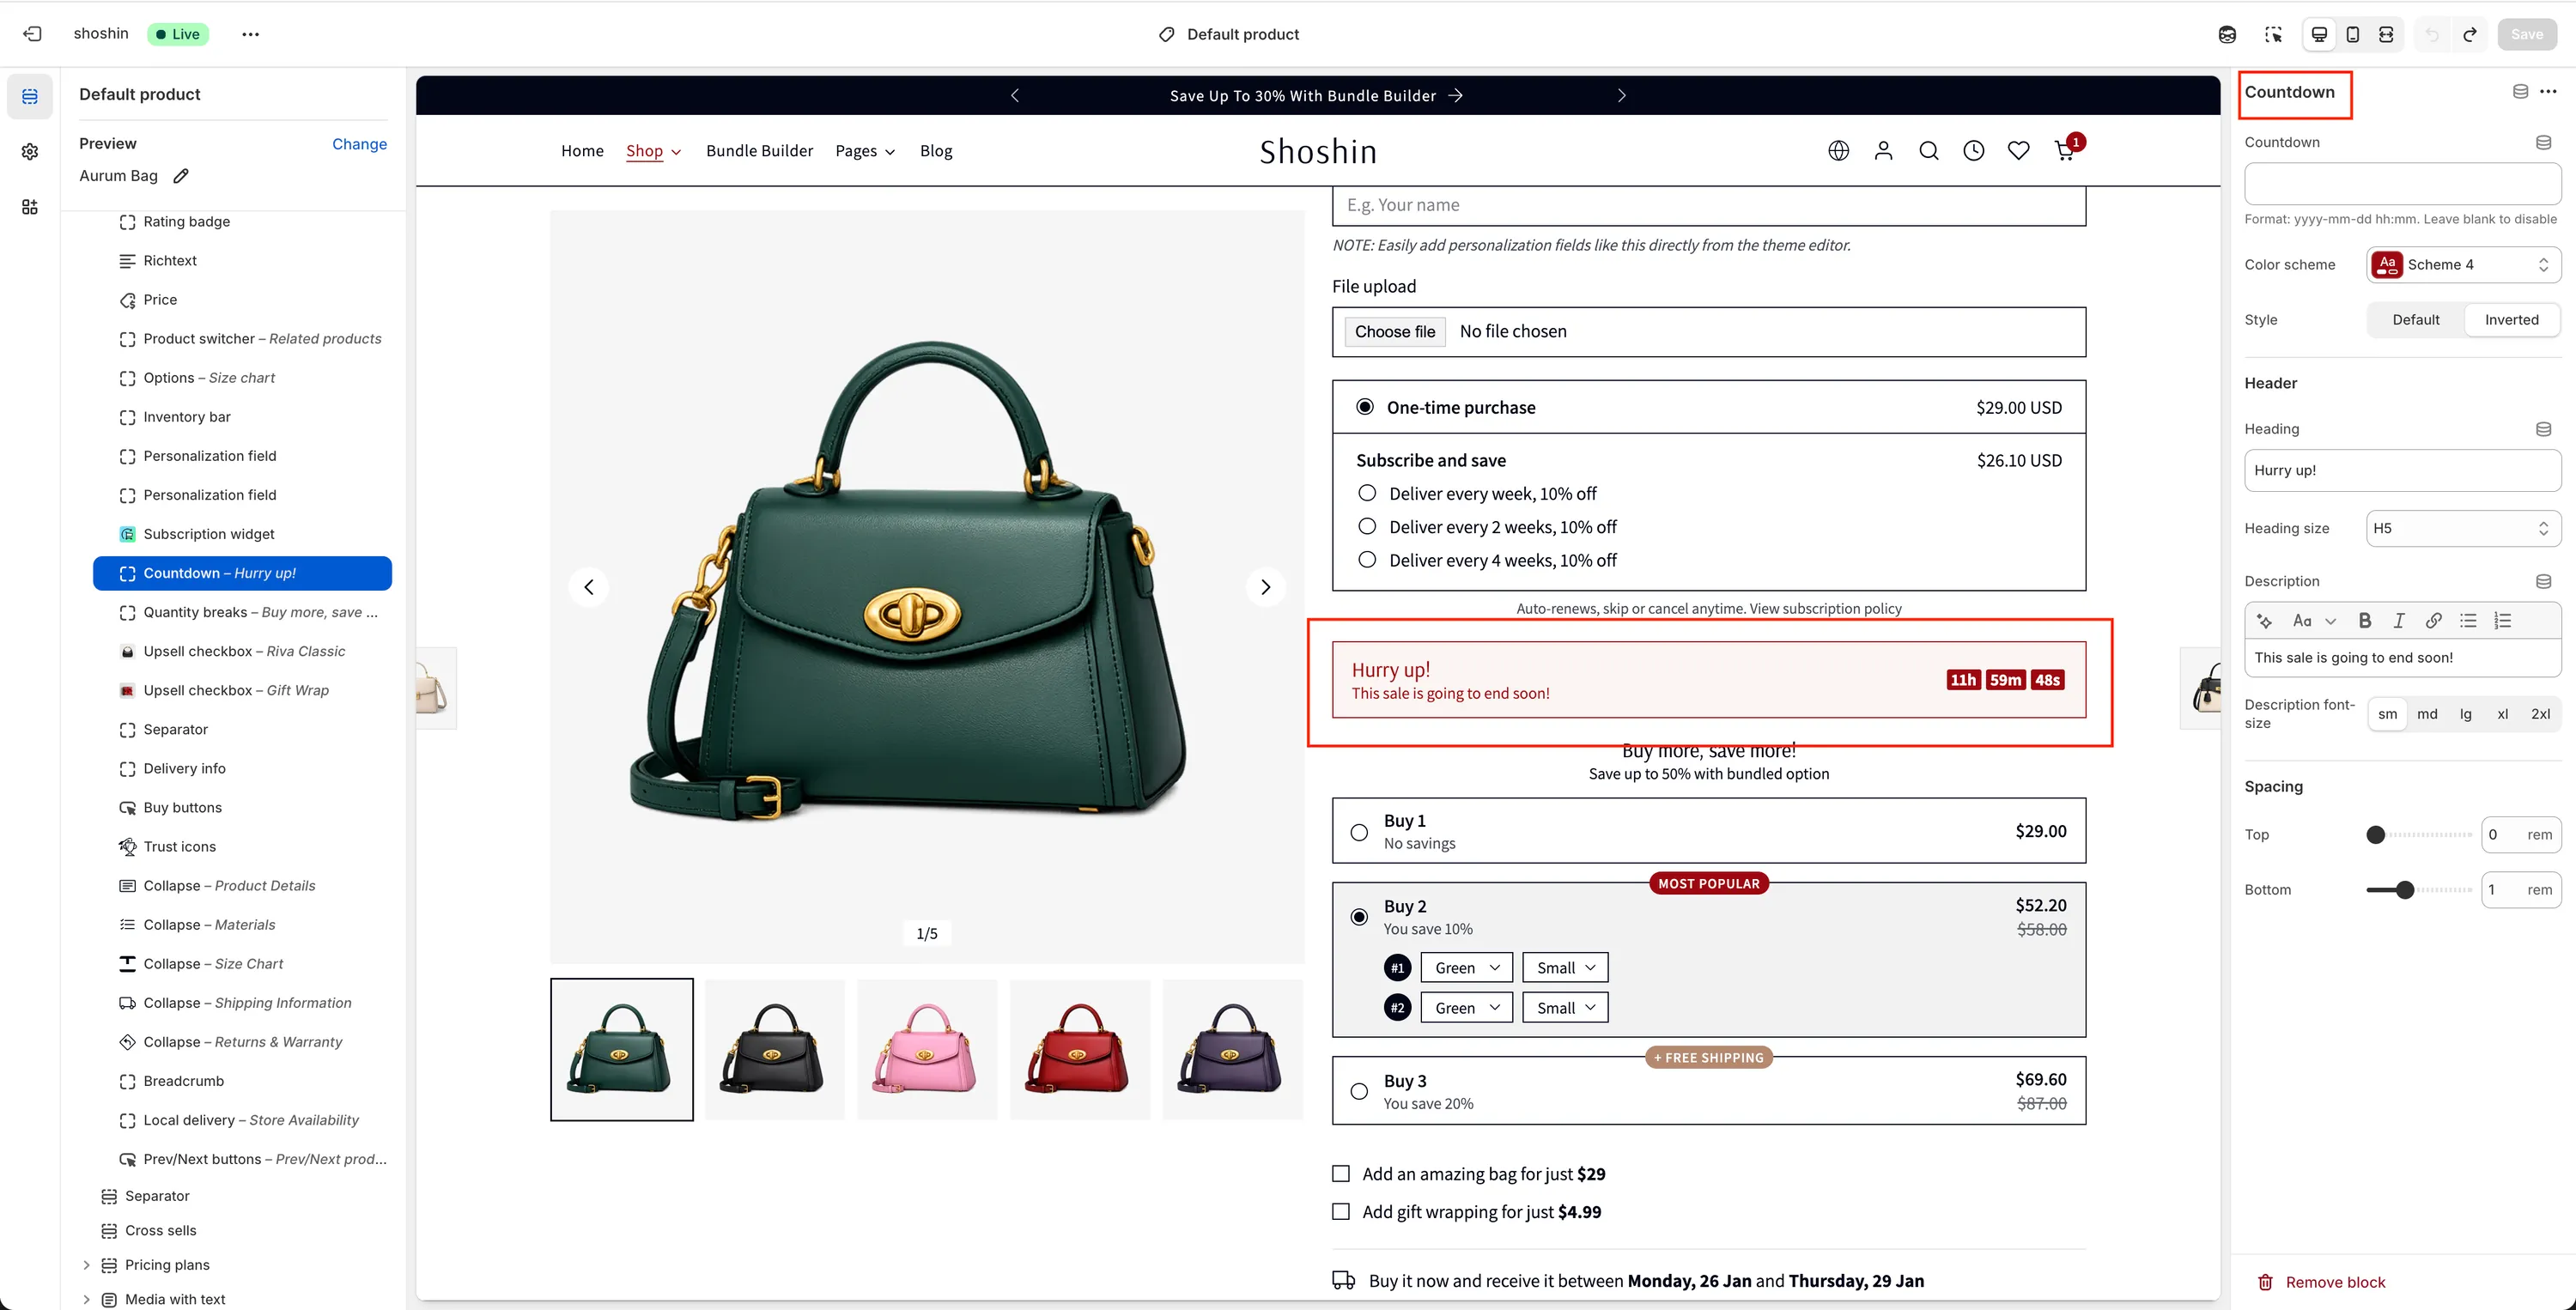Open the store search icon
The height and width of the screenshot is (1310, 2576).
pos(1928,151)
